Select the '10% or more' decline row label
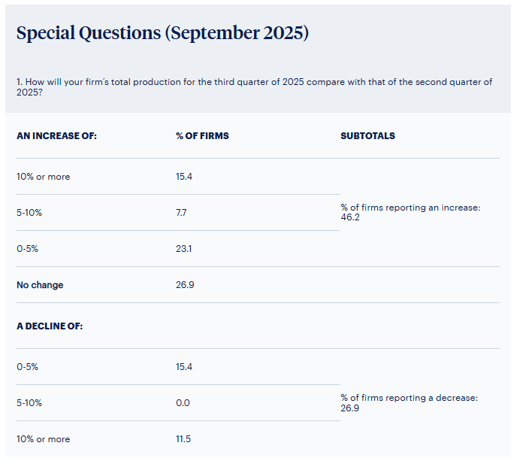This screenshot has width=517, height=464. pyautogui.click(x=43, y=439)
